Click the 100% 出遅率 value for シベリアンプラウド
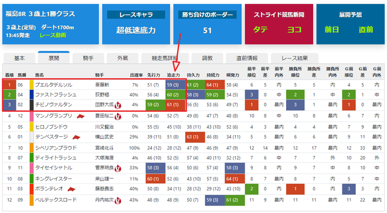This screenshot has height=213, width=387. tap(134, 148)
